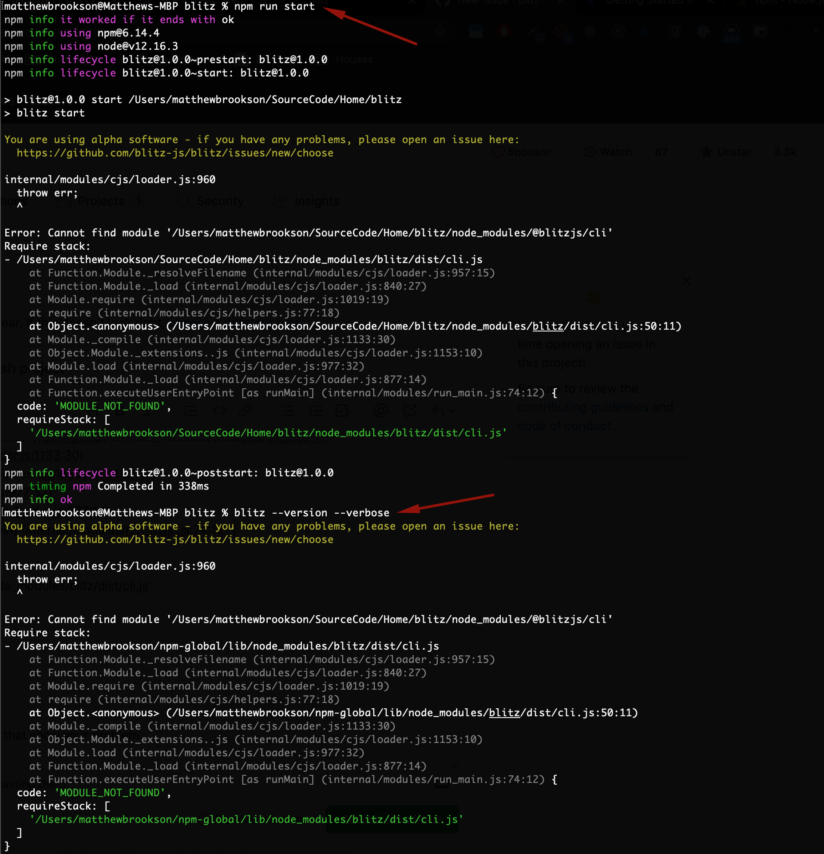Image resolution: width=824 pixels, height=854 pixels.
Task: Click green requireStack path containing "npm-global/lib"
Action: point(246,819)
